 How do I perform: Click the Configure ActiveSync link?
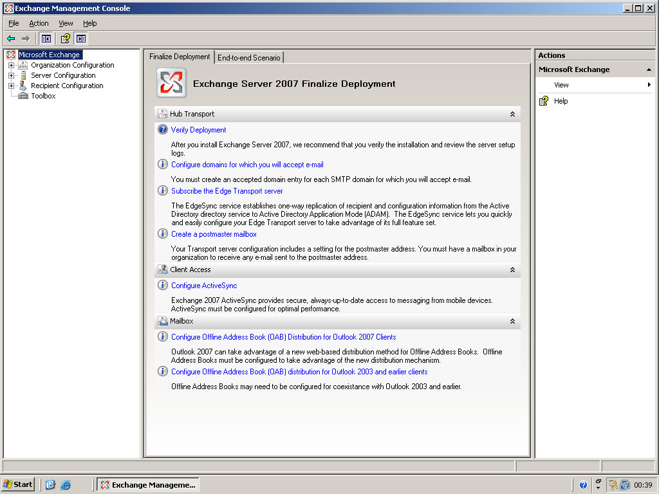click(x=204, y=286)
